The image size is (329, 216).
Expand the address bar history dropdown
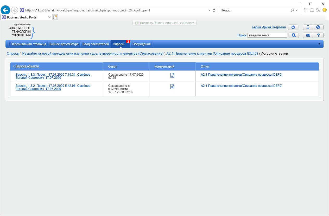[x=210, y=10]
